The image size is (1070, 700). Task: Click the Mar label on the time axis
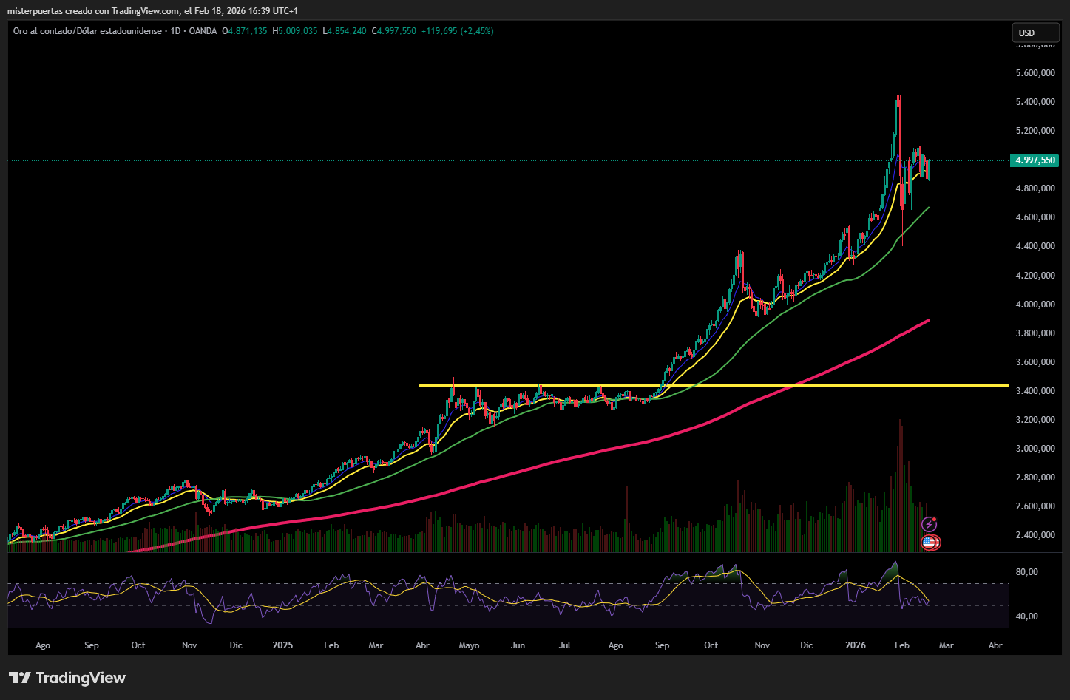coord(946,645)
